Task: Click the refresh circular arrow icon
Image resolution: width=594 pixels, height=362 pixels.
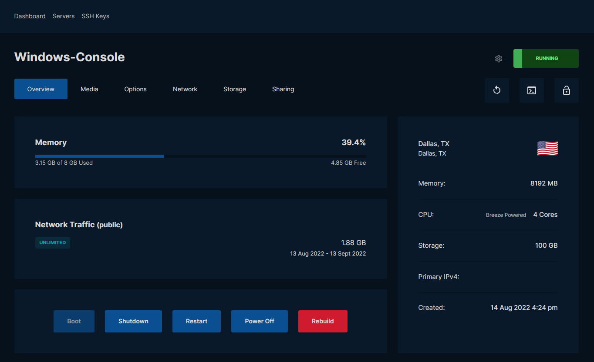Action: pos(497,90)
